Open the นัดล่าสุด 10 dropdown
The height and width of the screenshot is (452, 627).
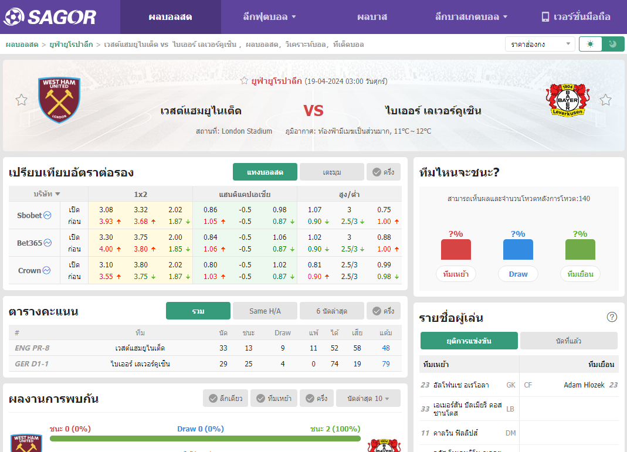pyautogui.click(x=368, y=398)
